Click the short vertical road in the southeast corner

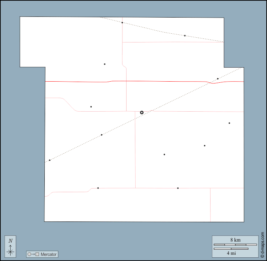click(211, 205)
